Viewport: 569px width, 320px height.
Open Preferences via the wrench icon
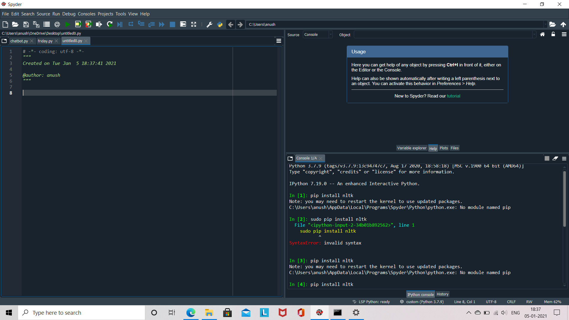pos(209,24)
